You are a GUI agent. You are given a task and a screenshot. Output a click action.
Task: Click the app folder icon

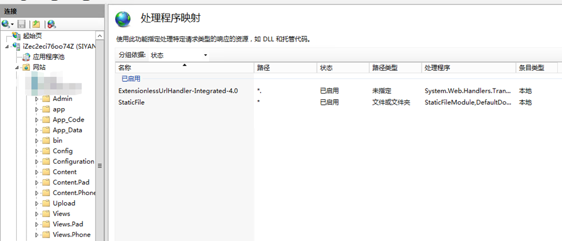pyautogui.click(x=46, y=109)
